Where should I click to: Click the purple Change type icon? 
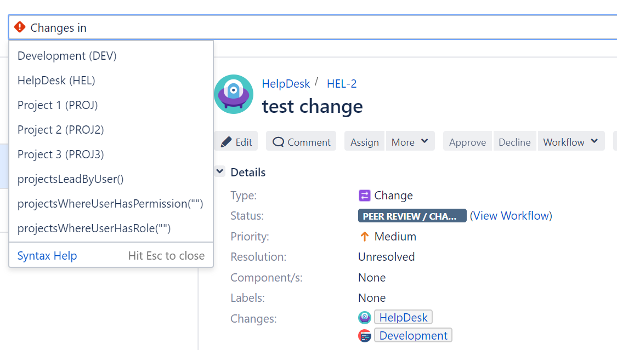[x=364, y=195]
